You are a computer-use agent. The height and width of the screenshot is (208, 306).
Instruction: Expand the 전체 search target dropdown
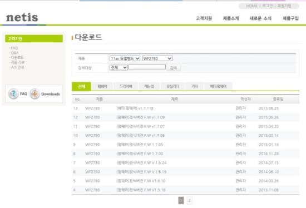[x=119, y=67]
